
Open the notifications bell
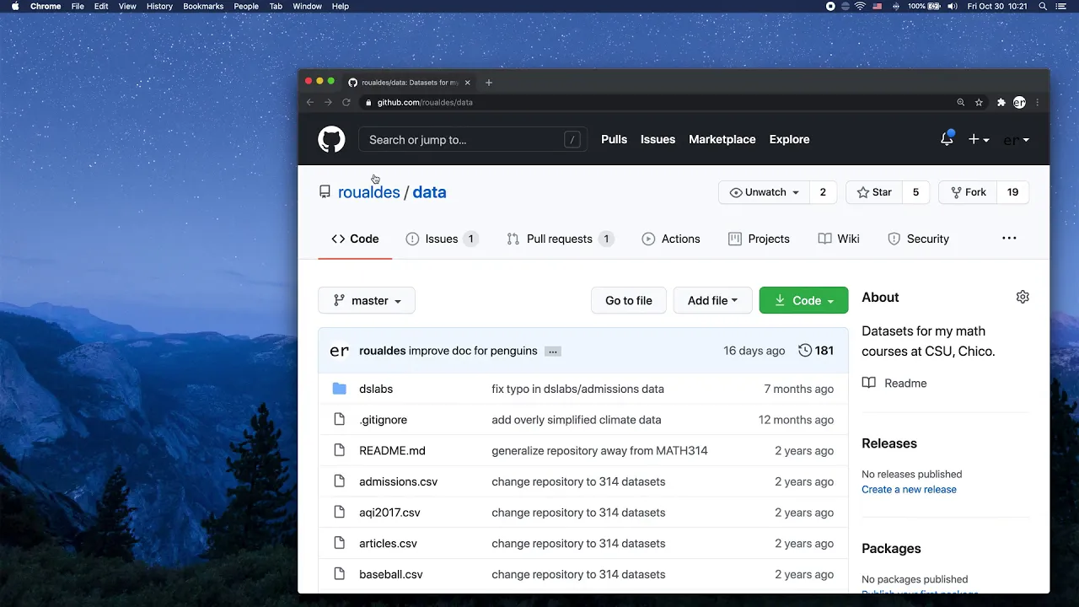[947, 139]
